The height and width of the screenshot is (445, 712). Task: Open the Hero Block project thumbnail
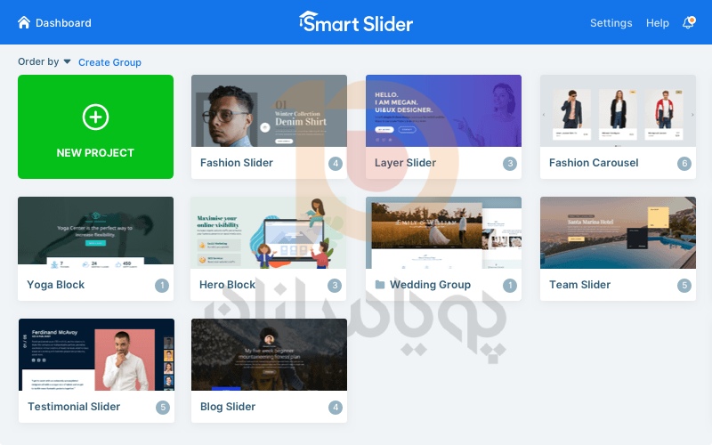269,232
